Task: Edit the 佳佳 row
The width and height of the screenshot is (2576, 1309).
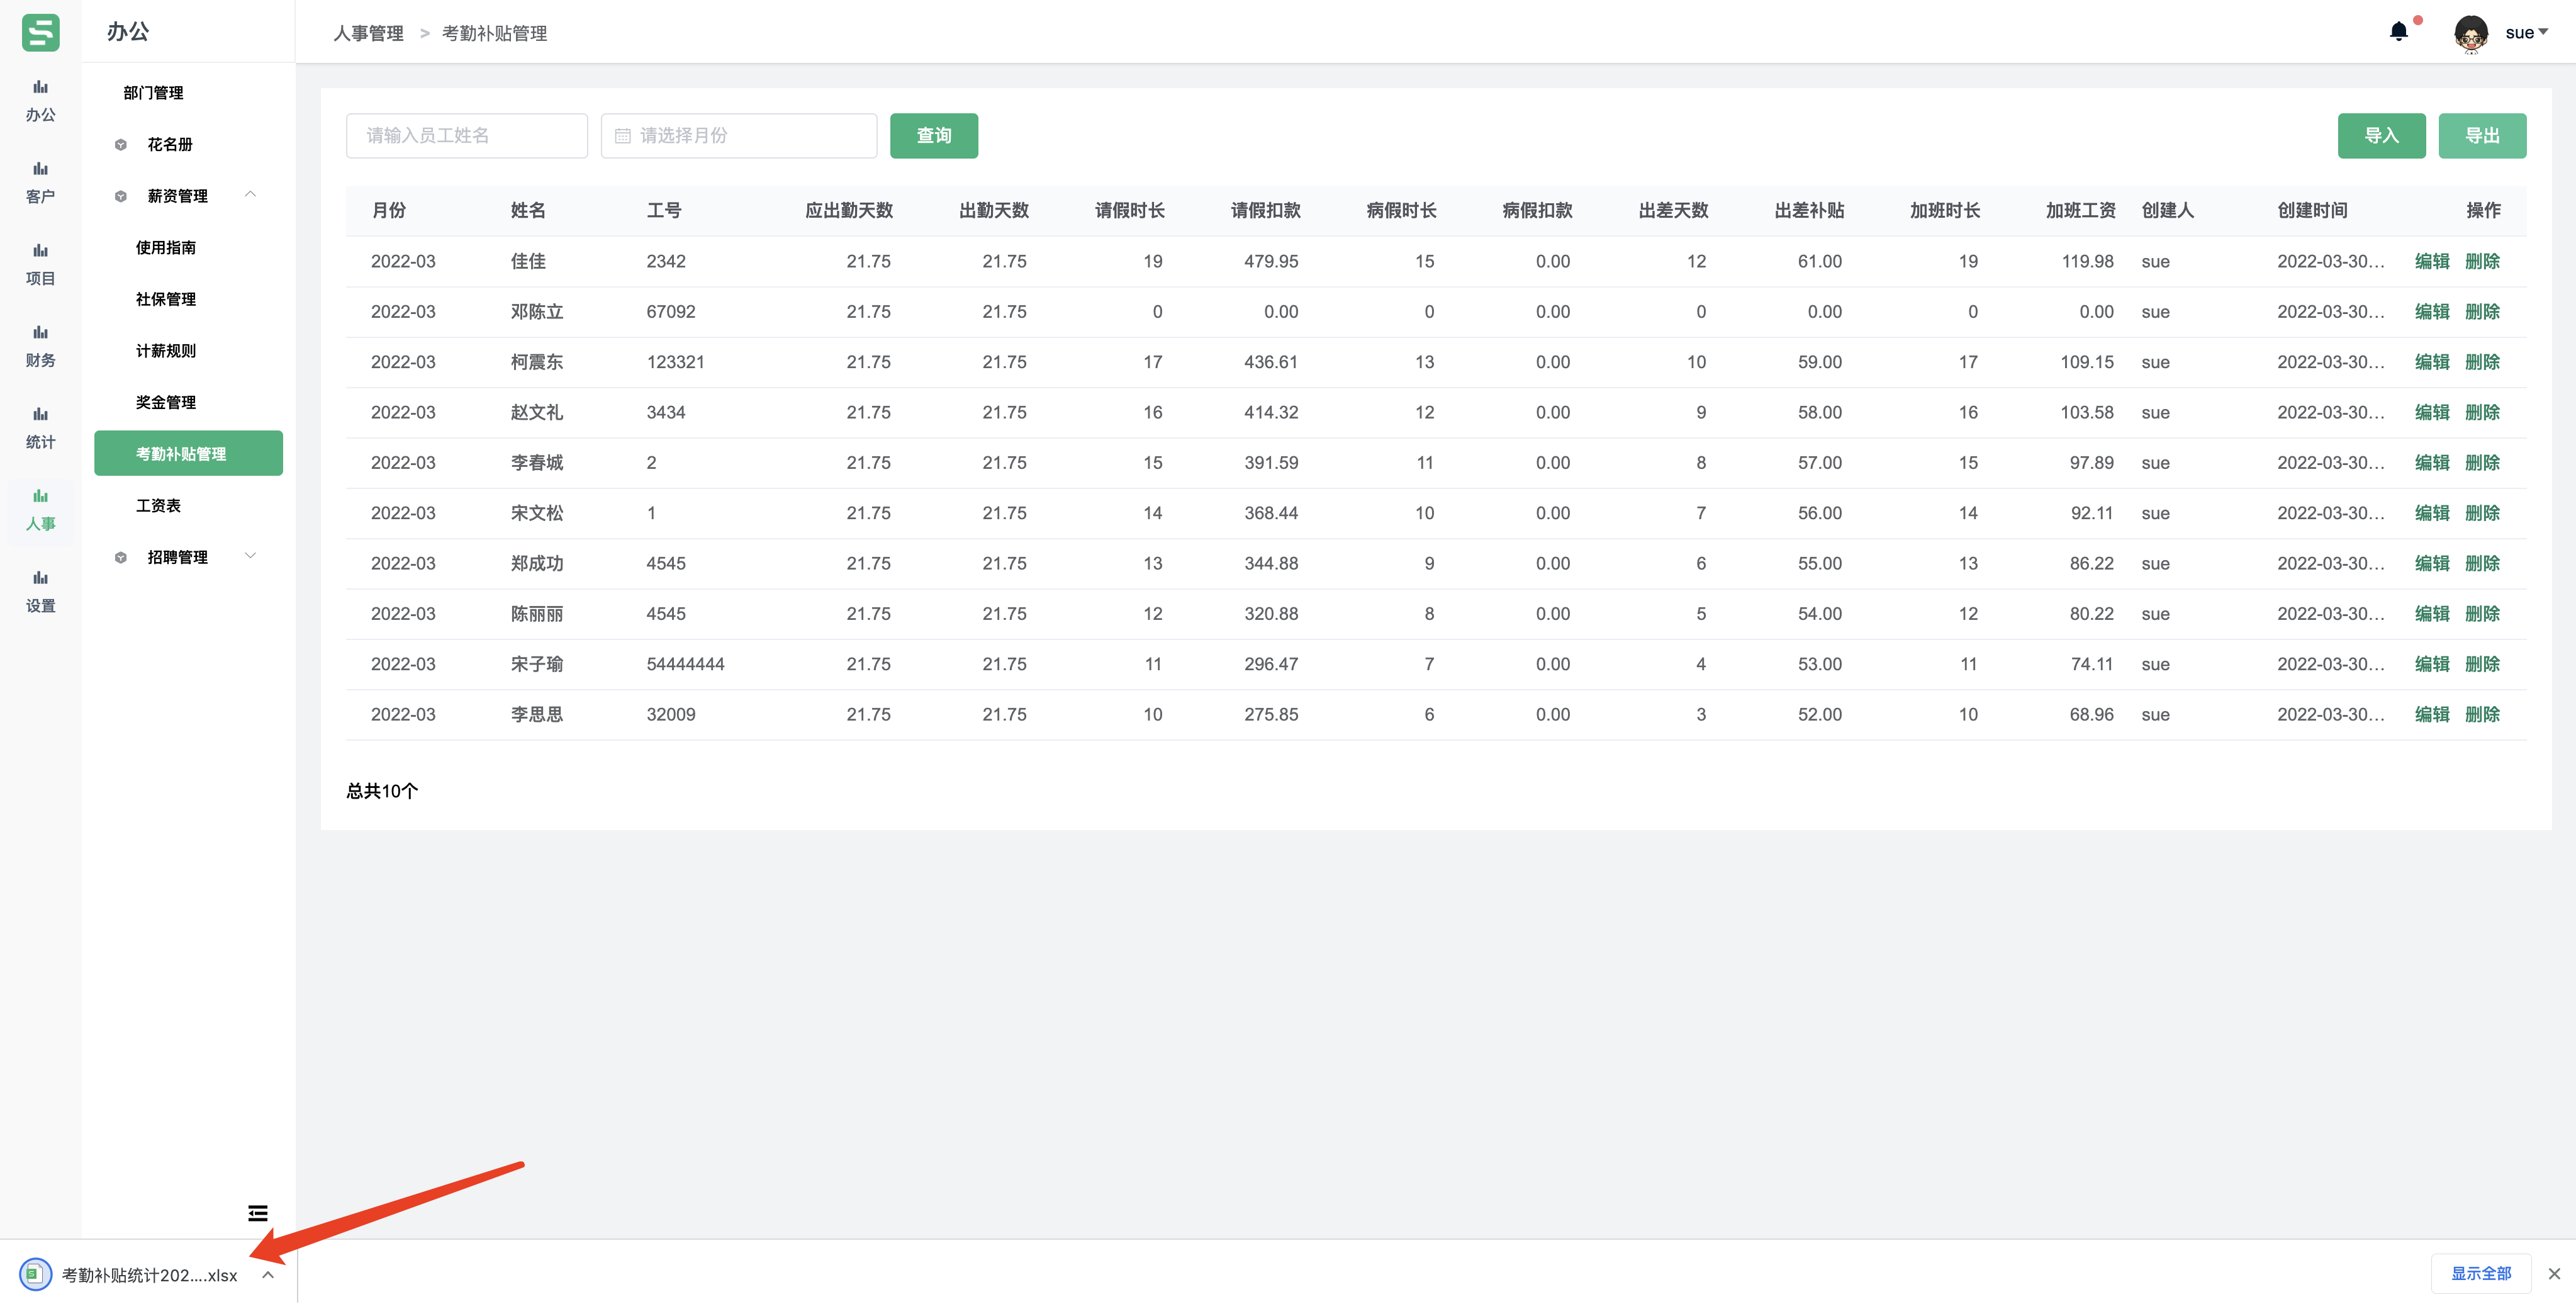Action: 2431,261
